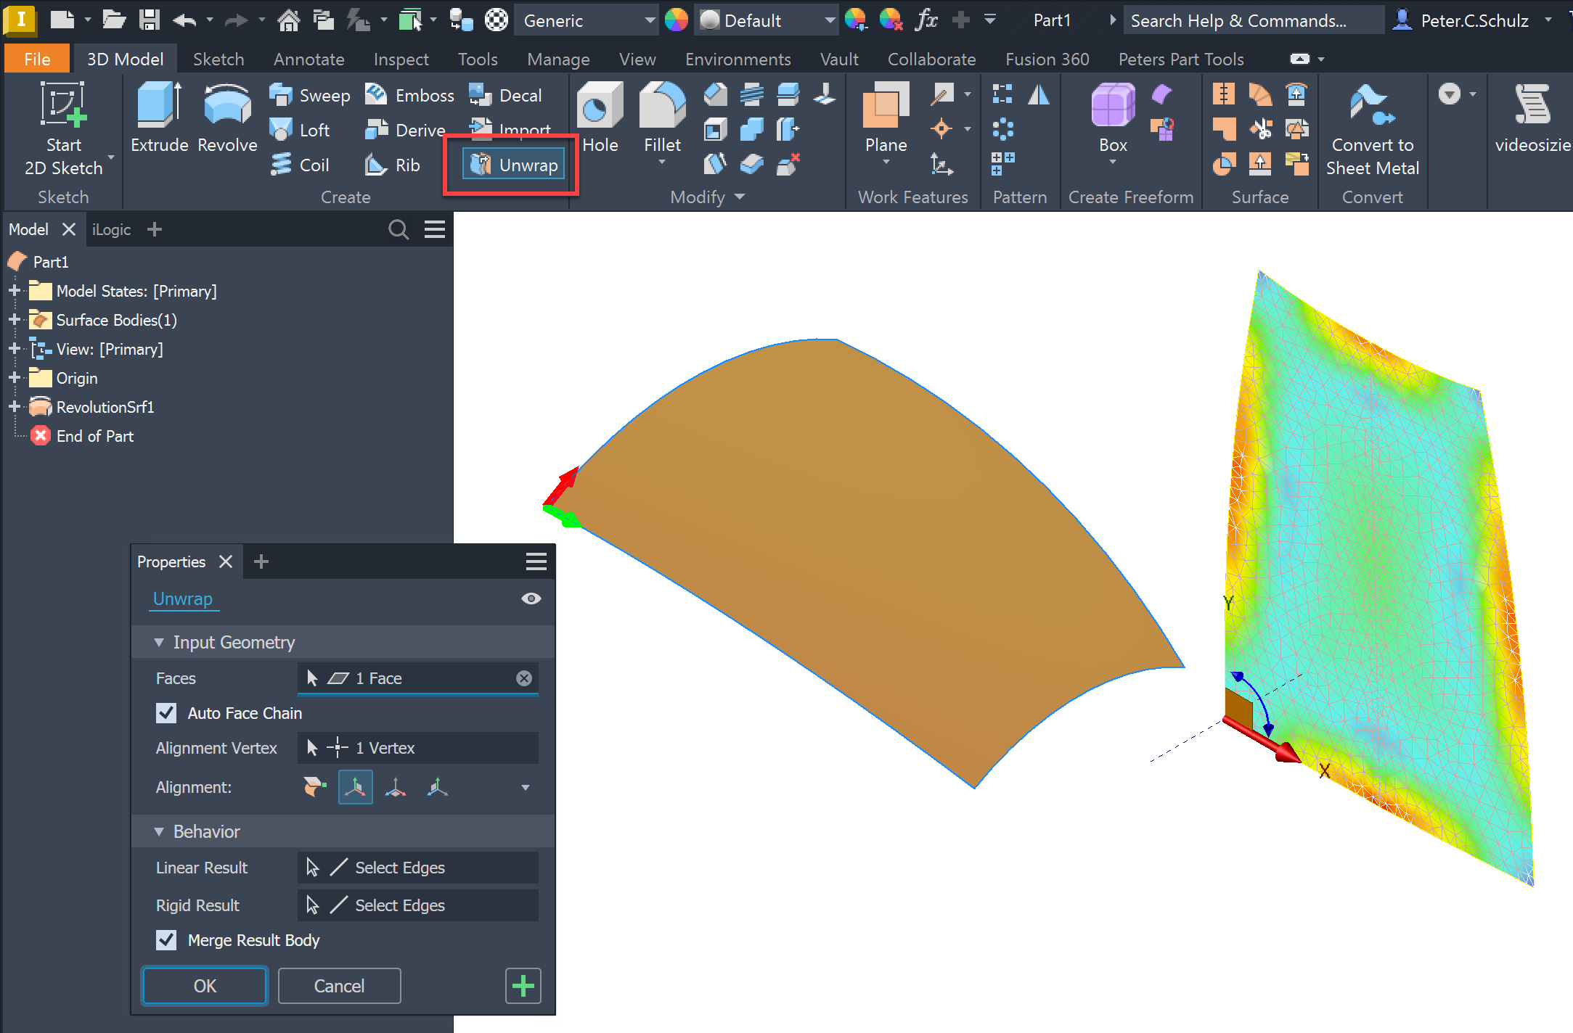Uncheck the Auto Face Chain checkbox

(x=166, y=713)
